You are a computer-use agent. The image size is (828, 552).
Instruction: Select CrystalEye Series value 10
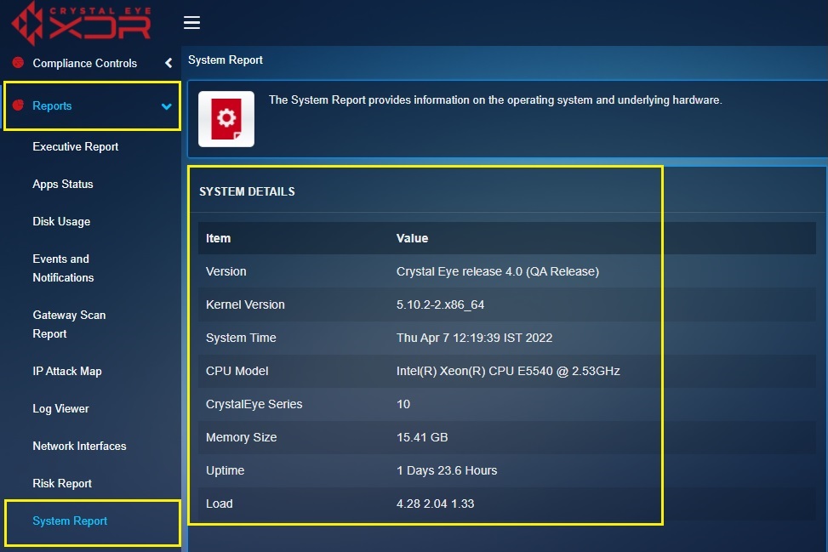(x=403, y=404)
